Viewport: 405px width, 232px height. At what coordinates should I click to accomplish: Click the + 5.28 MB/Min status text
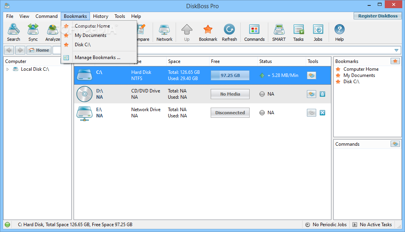coord(283,75)
